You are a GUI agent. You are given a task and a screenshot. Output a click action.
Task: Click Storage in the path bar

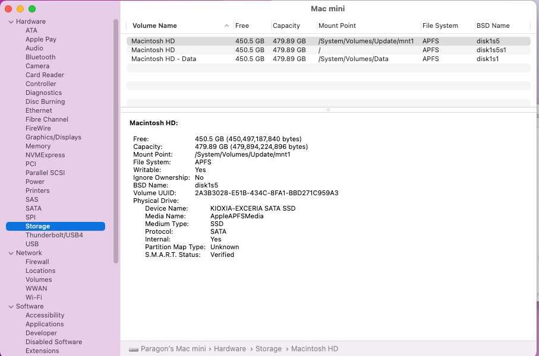(269, 349)
